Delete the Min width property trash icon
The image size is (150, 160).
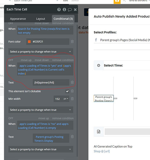point(72,99)
